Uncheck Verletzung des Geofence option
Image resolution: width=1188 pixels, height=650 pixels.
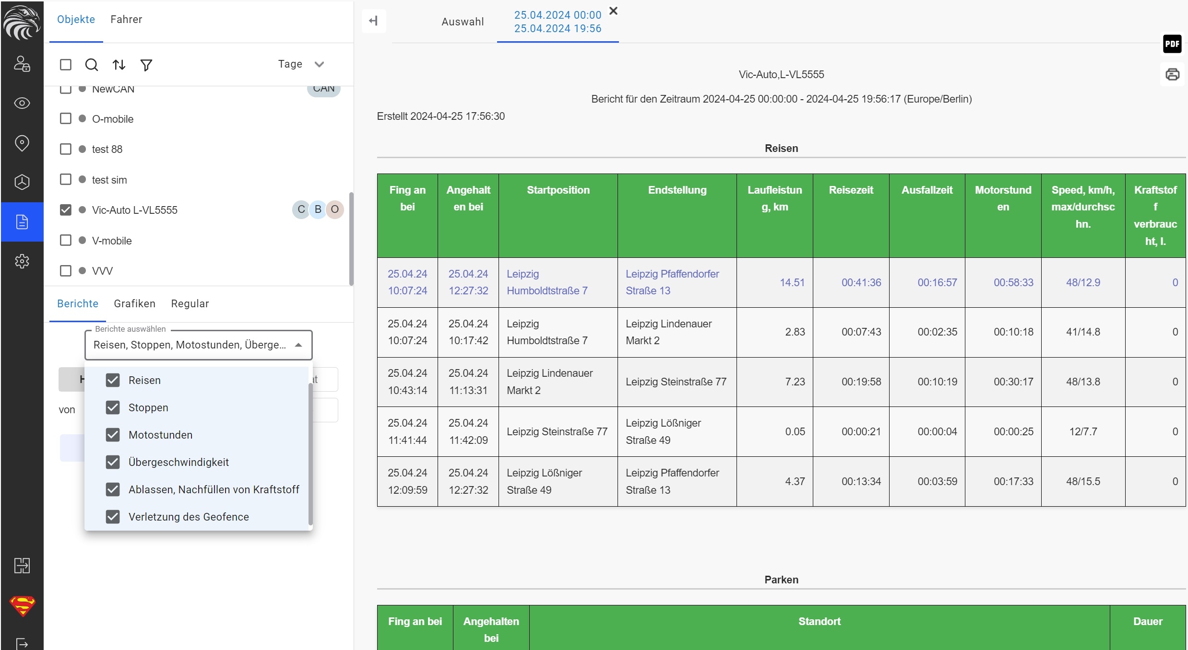(113, 517)
